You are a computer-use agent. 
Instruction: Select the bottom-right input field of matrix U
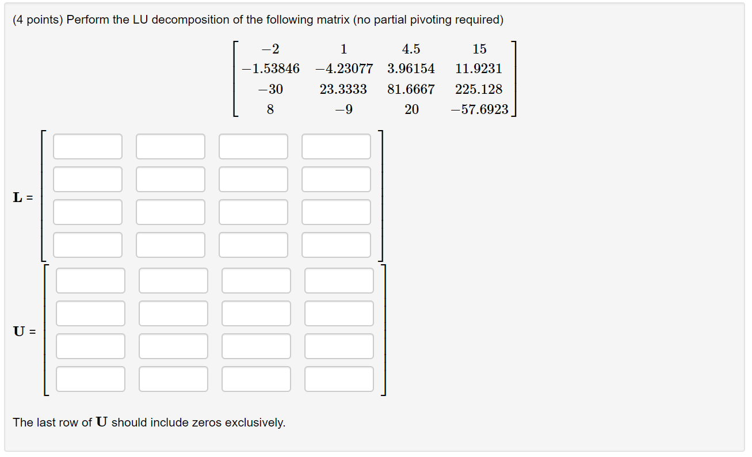coord(339,379)
